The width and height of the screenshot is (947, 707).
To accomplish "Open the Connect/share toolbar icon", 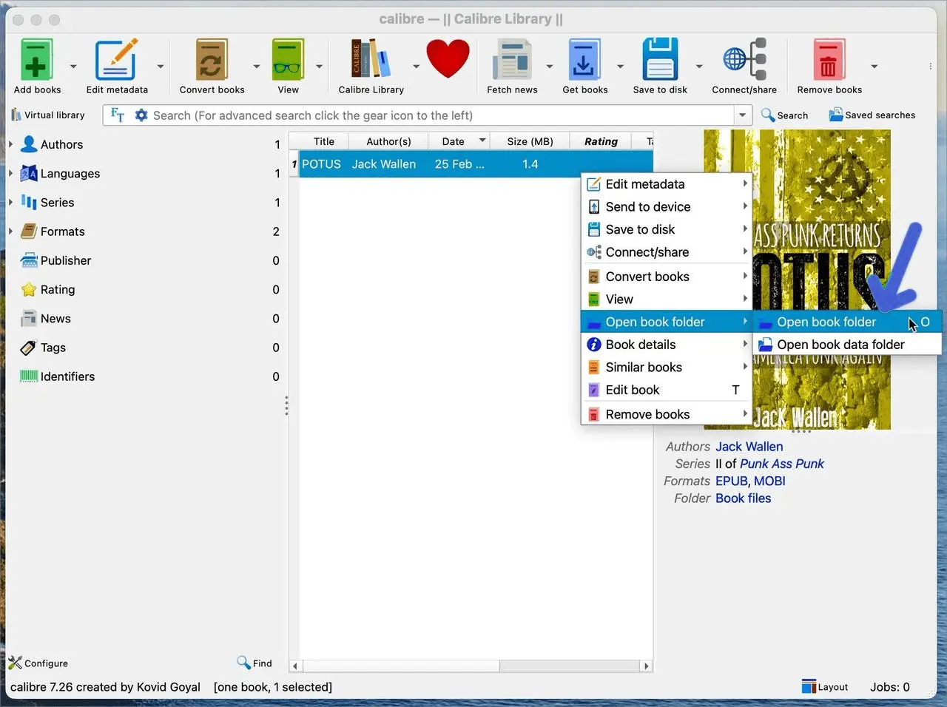I will point(744,61).
